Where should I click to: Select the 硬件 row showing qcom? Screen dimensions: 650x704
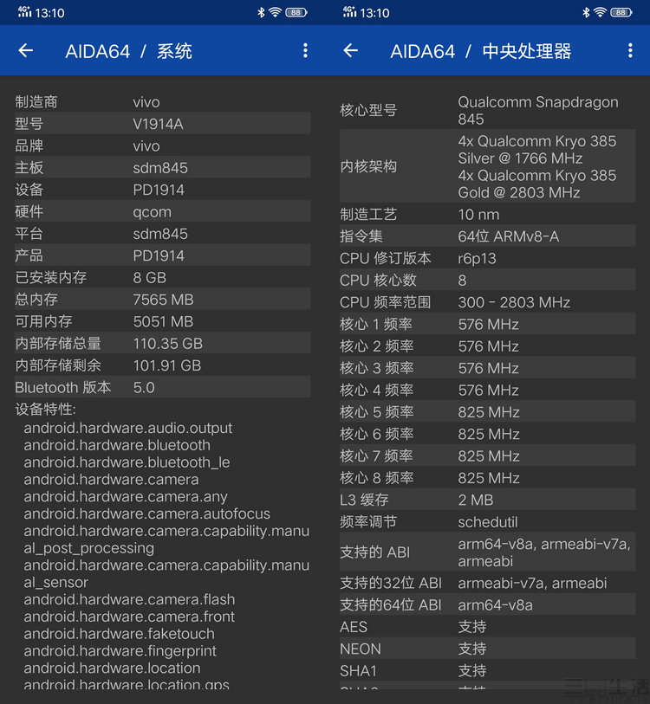163,211
